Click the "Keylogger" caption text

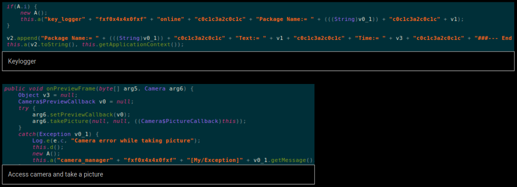[x=22, y=61]
